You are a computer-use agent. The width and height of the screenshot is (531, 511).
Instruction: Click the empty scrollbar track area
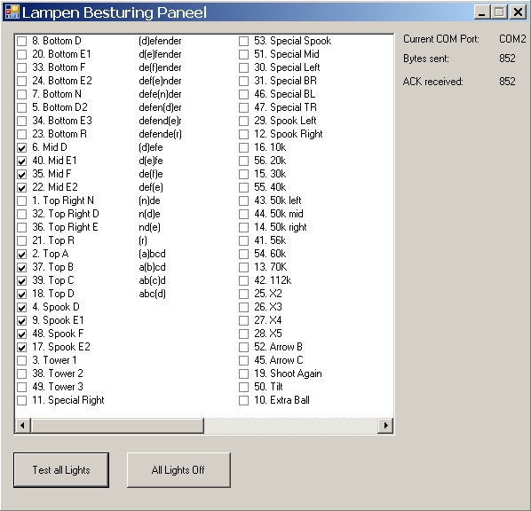(291, 425)
